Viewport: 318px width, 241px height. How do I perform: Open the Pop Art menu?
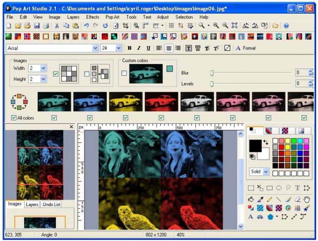(112, 17)
